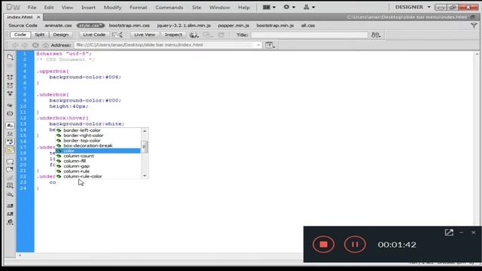
Task: Open Preview in Browser globe dropdown
Action: coord(194,35)
